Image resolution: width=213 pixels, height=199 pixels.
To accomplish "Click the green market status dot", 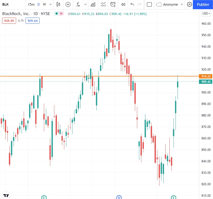I will coord(57,14).
